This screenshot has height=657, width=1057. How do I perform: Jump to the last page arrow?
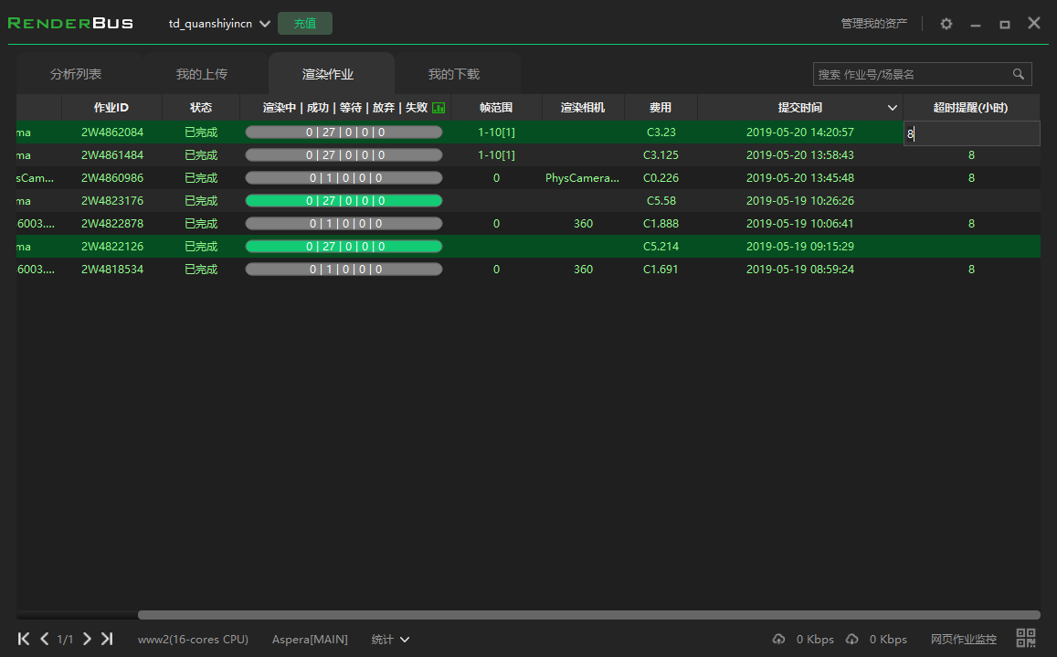pyautogui.click(x=107, y=639)
